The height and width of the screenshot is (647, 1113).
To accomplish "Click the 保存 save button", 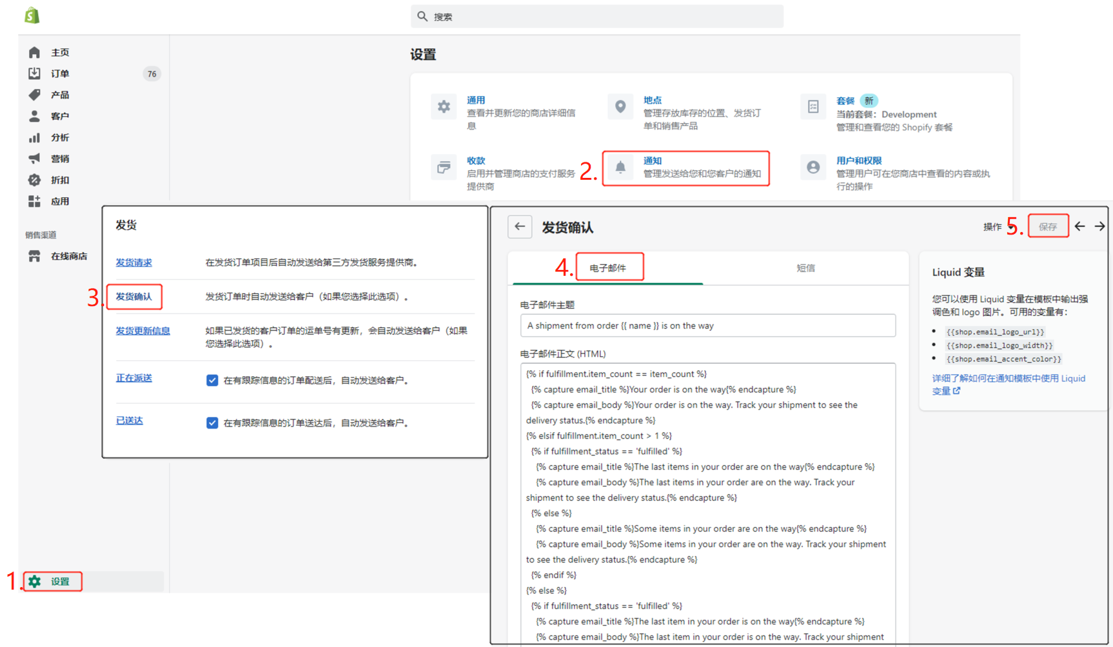I will [x=1048, y=227].
